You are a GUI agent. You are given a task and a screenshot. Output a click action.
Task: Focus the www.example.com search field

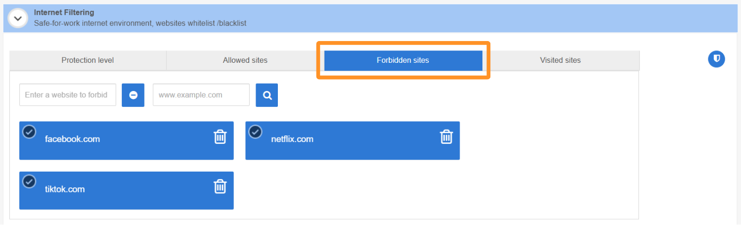[x=201, y=95]
